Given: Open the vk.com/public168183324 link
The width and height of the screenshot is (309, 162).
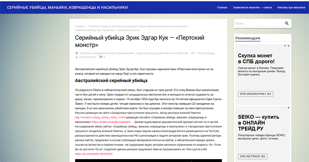Looking at the screenshot, I should [94, 154].
